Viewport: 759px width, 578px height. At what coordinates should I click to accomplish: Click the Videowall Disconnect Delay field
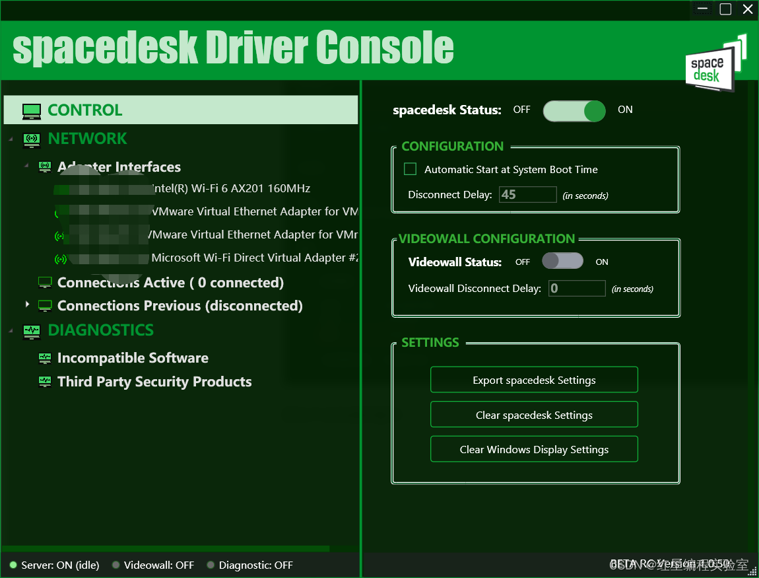pyautogui.click(x=577, y=288)
